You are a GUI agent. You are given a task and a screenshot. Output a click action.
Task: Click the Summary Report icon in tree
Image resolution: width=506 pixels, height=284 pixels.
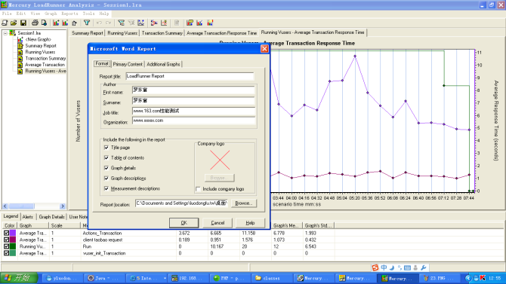pyautogui.click(x=20, y=46)
